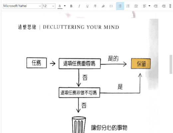Viewport: 173px width, 133px height.
Task: Insert a checkbox to-do item
Action: point(136,6)
